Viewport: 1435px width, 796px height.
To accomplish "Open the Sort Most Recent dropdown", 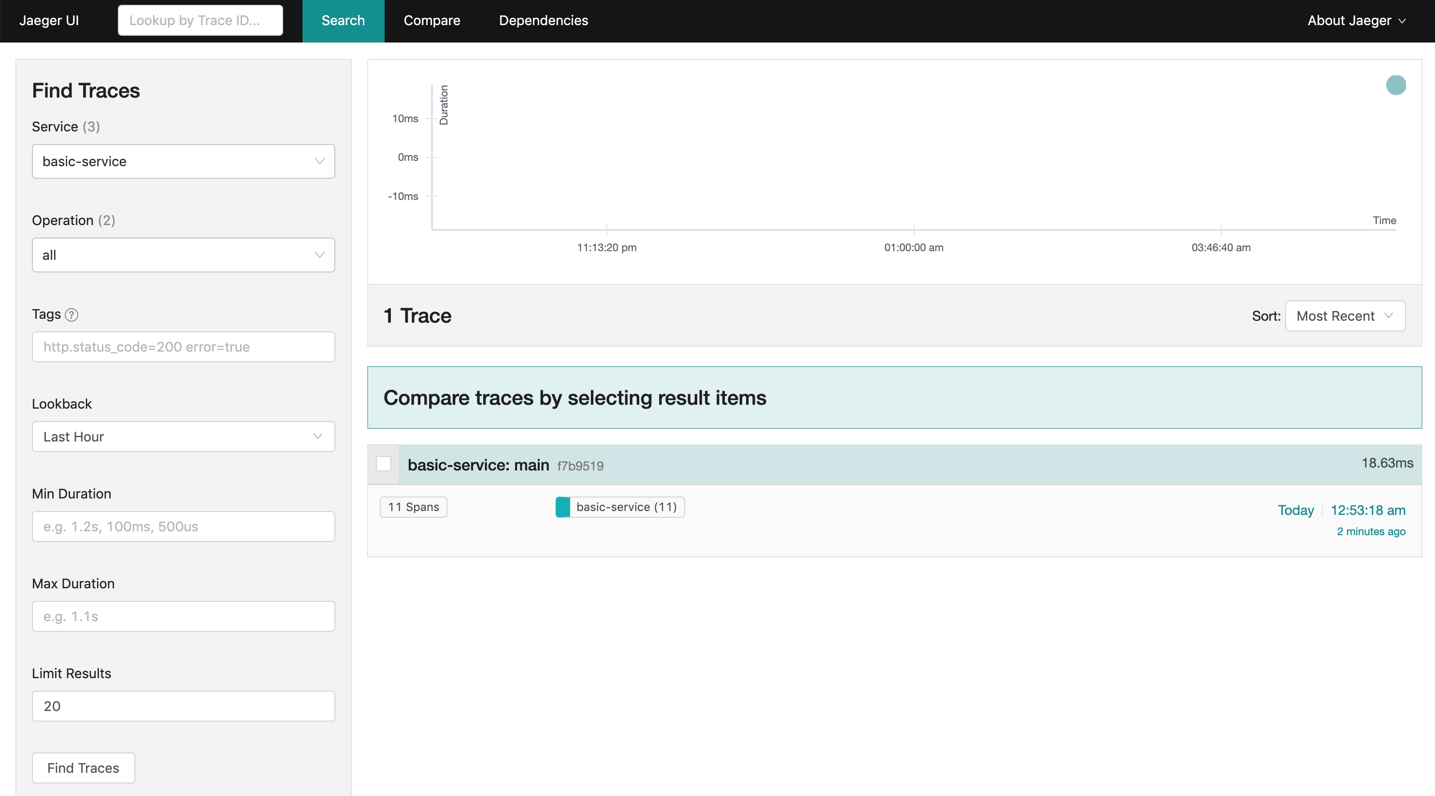I will tap(1344, 316).
